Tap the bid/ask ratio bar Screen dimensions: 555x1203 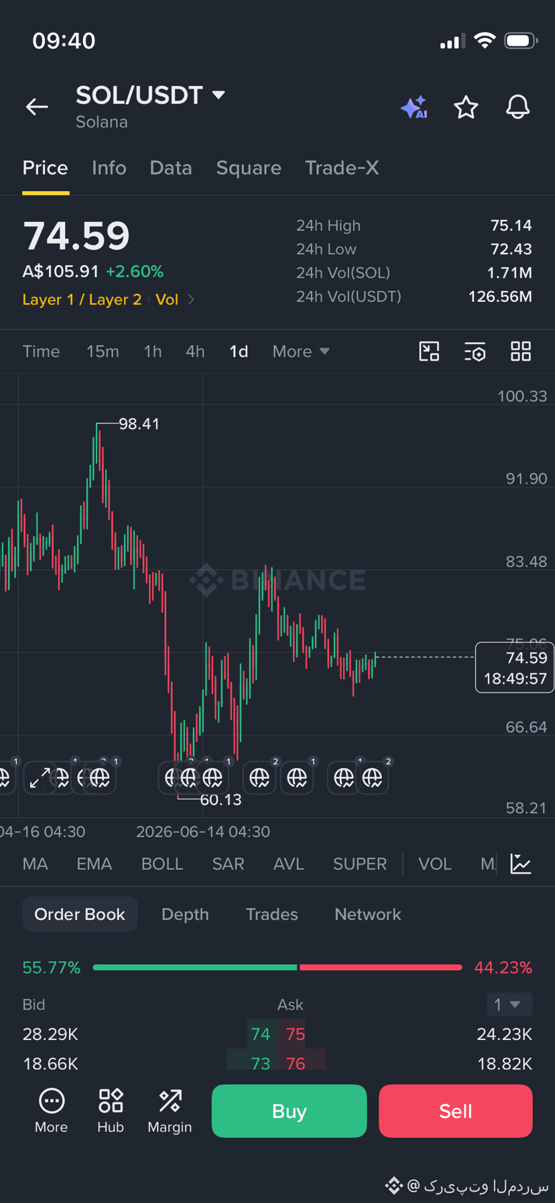click(277, 967)
